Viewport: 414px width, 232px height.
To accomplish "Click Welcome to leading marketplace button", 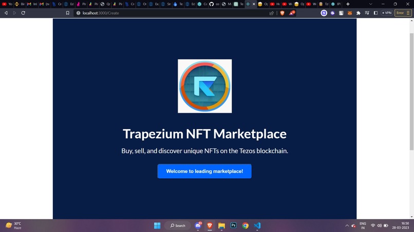I will (x=204, y=171).
